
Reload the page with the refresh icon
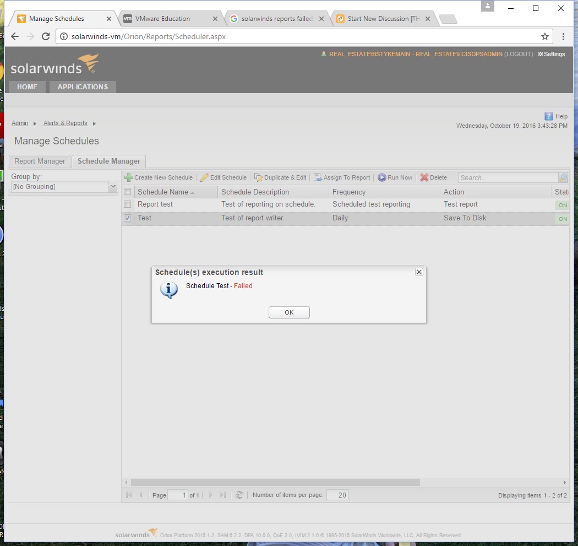click(x=46, y=36)
